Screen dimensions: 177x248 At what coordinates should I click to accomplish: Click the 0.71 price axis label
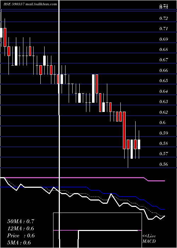pos(164,29)
